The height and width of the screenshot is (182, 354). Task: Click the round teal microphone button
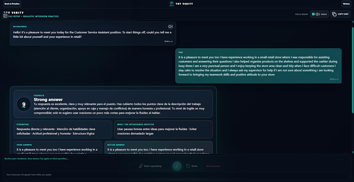point(177,166)
